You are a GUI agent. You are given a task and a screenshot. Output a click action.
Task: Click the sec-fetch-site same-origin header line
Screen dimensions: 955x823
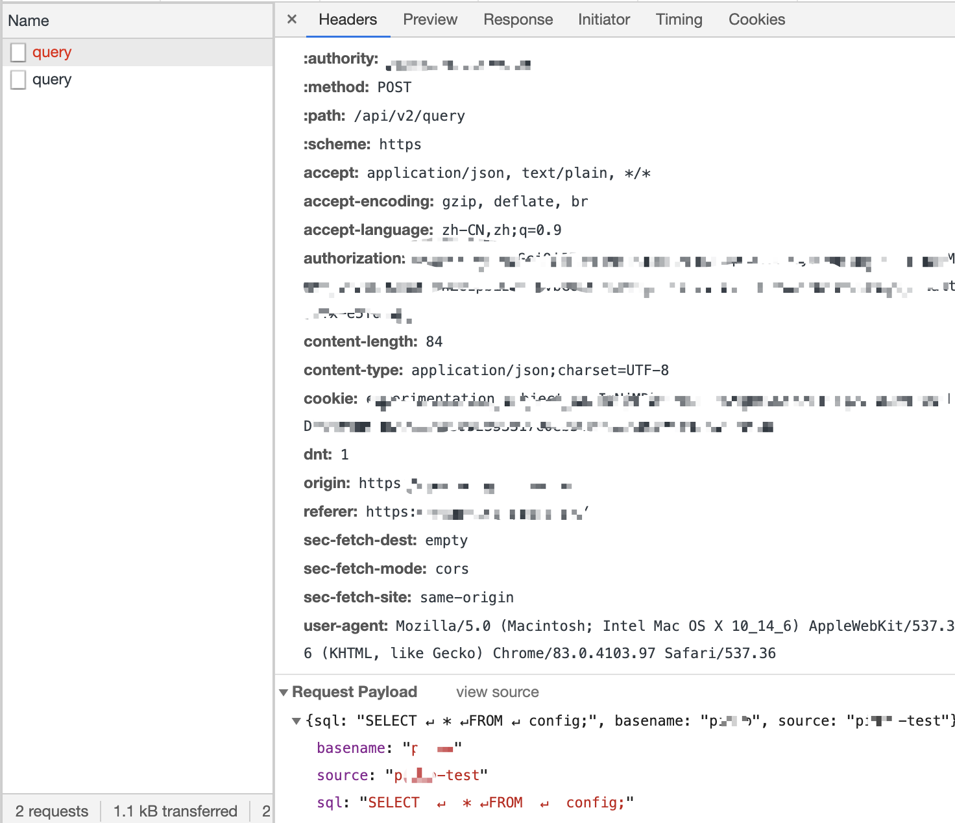coord(409,597)
